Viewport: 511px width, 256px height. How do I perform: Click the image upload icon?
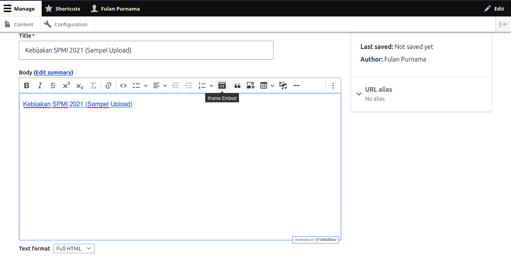tap(251, 85)
